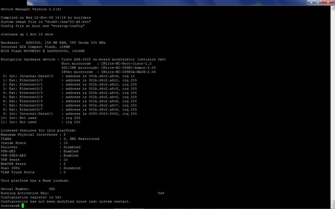Click the 'Configuration register is 0x1' line
This screenshot has width=335, height=209.
coord(31,197)
